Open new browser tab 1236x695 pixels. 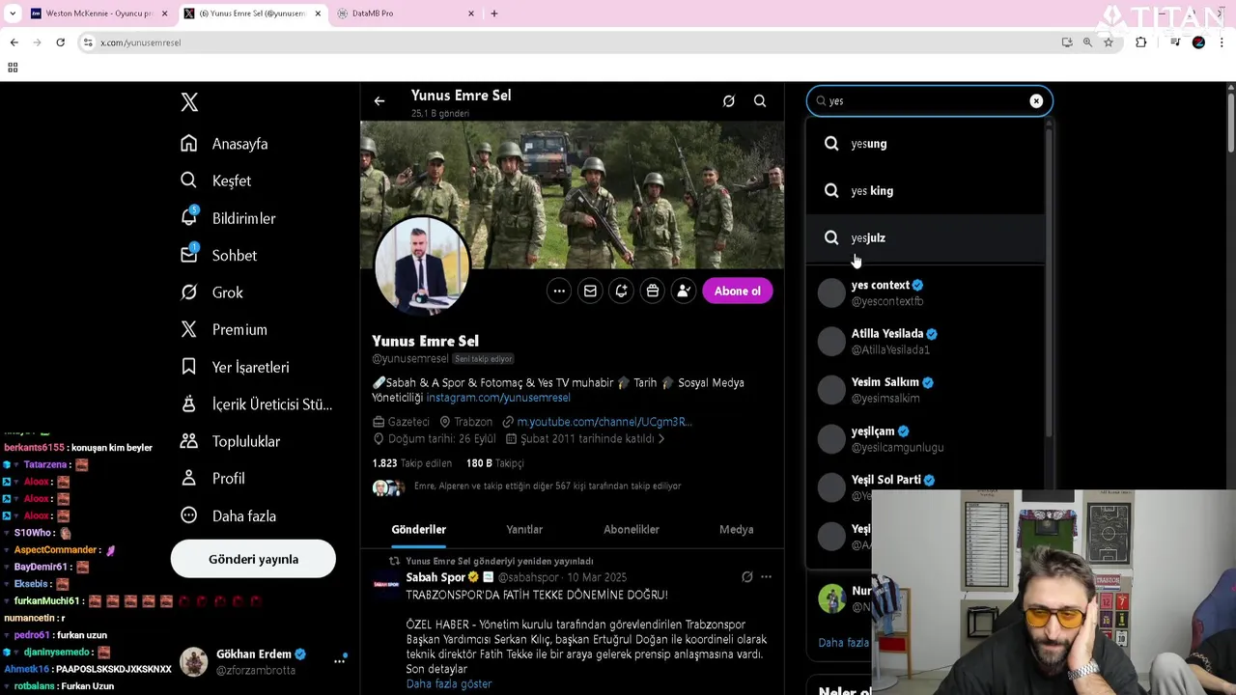point(494,14)
